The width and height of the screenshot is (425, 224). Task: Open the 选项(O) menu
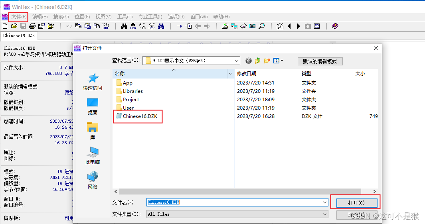point(176,16)
